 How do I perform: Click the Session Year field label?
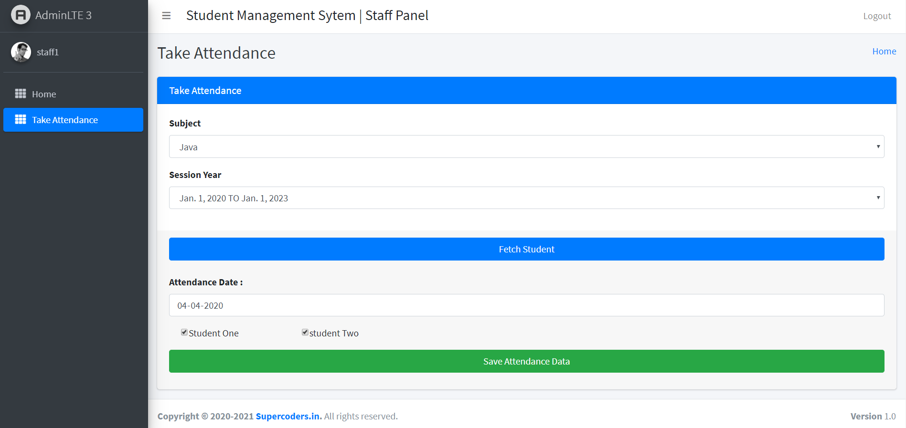click(195, 175)
